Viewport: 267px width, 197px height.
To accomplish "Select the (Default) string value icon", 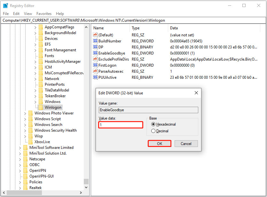I will click(95, 35).
